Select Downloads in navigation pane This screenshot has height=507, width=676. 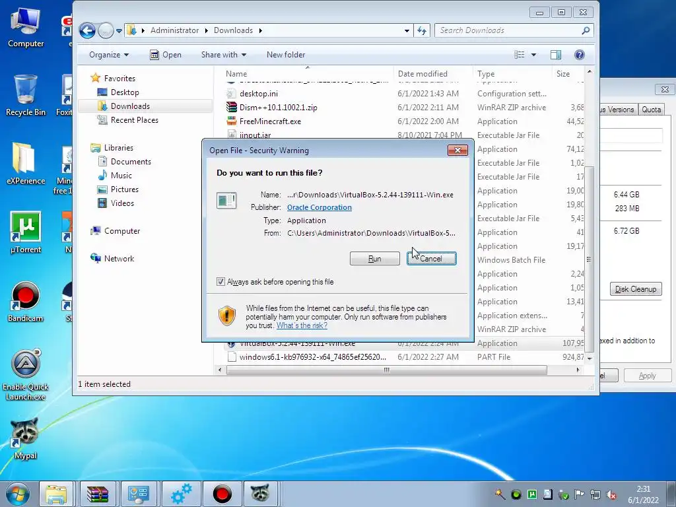(x=130, y=106)
